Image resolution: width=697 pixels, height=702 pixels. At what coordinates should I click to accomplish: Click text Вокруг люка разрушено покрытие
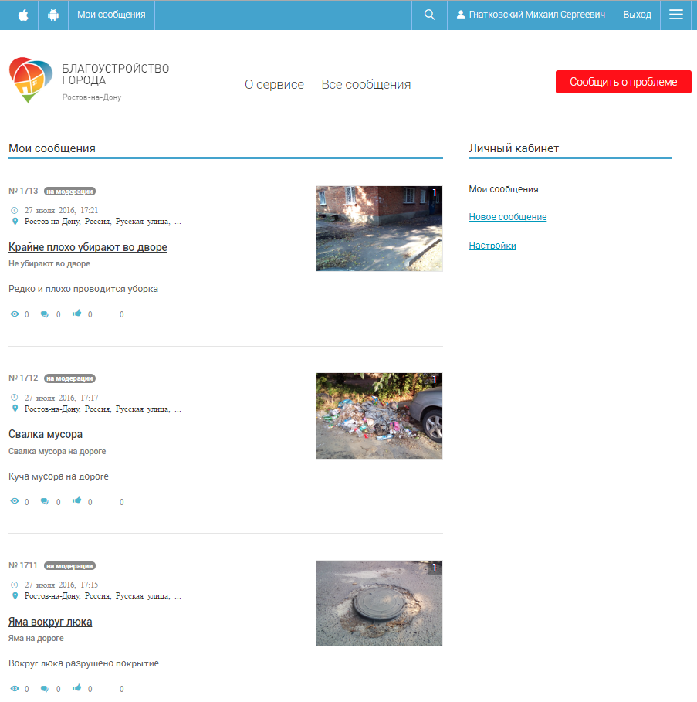(83, 663)
